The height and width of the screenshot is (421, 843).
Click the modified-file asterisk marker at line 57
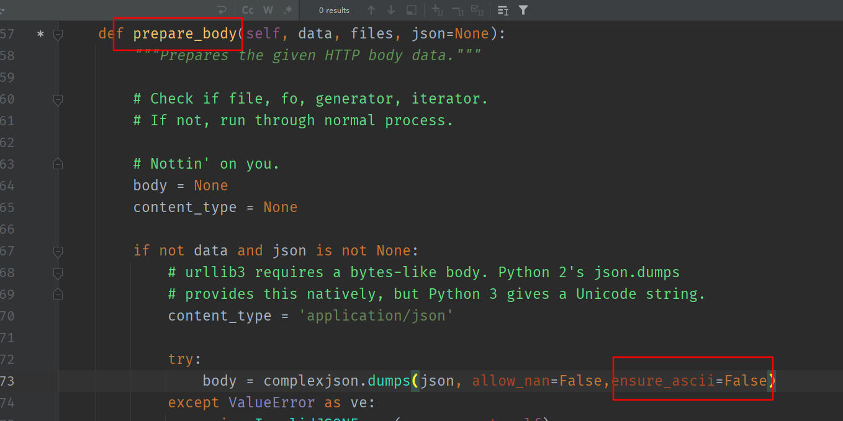tap(40, 33)
